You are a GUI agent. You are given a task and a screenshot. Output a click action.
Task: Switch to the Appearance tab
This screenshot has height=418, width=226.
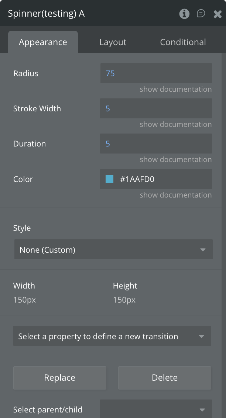pos(43,42)
